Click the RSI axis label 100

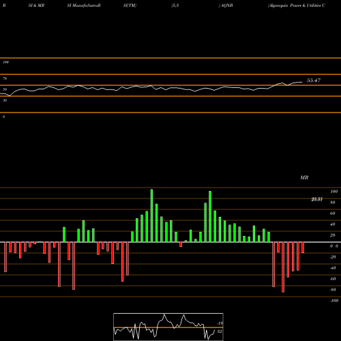(5, 62)
